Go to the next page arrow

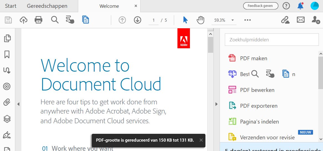(138, 20)
